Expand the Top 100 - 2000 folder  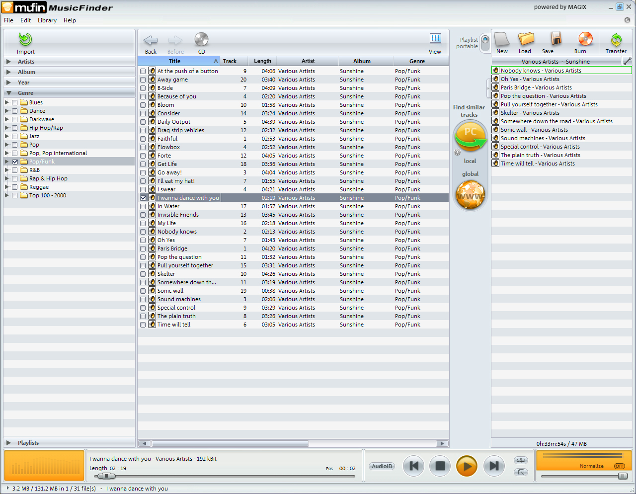tap(7, 195)
